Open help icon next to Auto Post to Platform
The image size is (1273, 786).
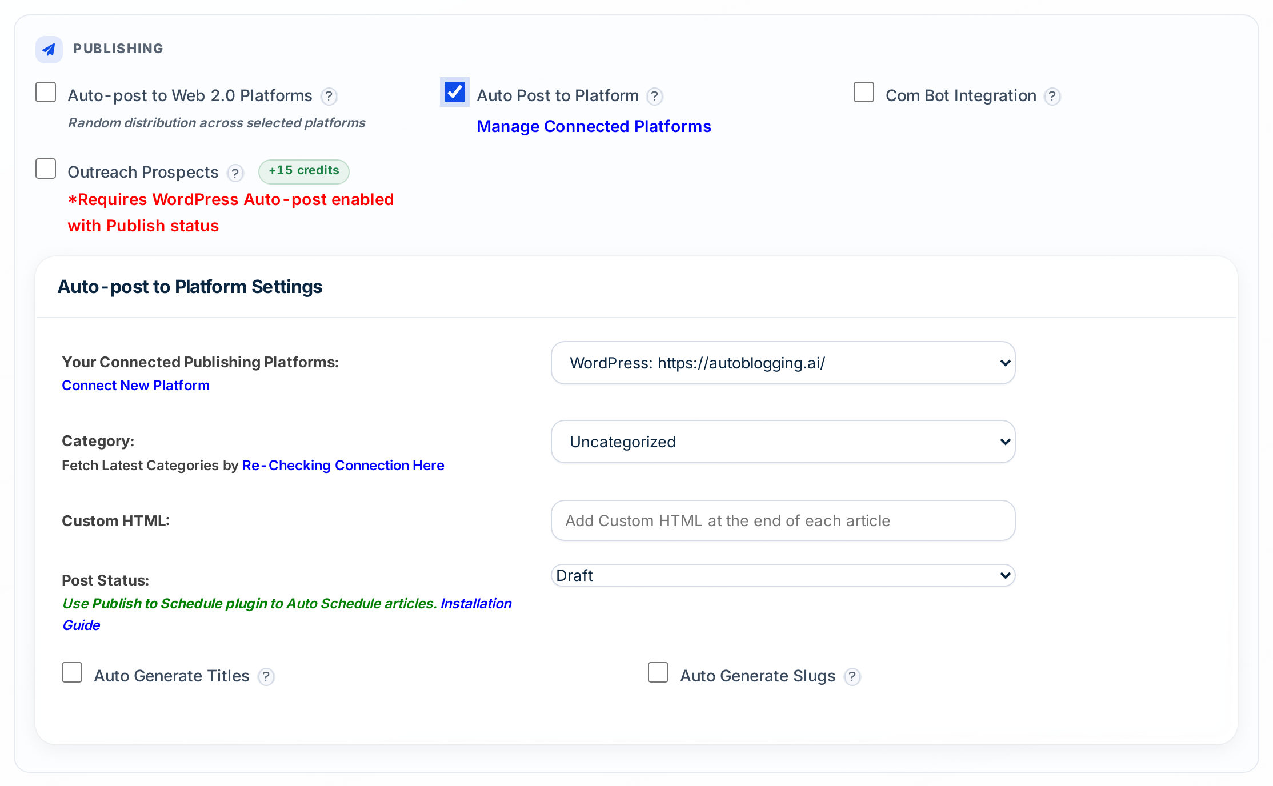pyautogui.click(x=655, y=96)
